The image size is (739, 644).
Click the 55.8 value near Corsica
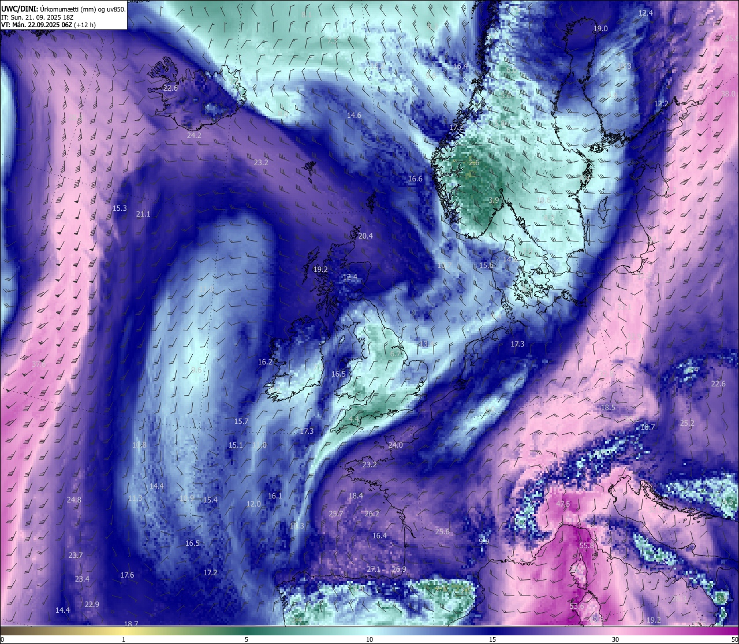pos(587,545)
